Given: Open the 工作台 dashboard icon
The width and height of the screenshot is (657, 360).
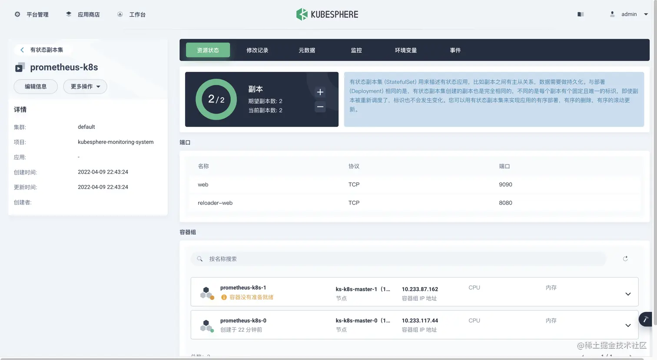Looking at the screenshot, I should click(120, 14).
